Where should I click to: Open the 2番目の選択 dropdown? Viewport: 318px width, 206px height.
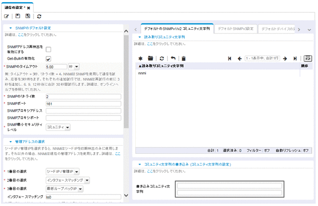coord(68,180)
